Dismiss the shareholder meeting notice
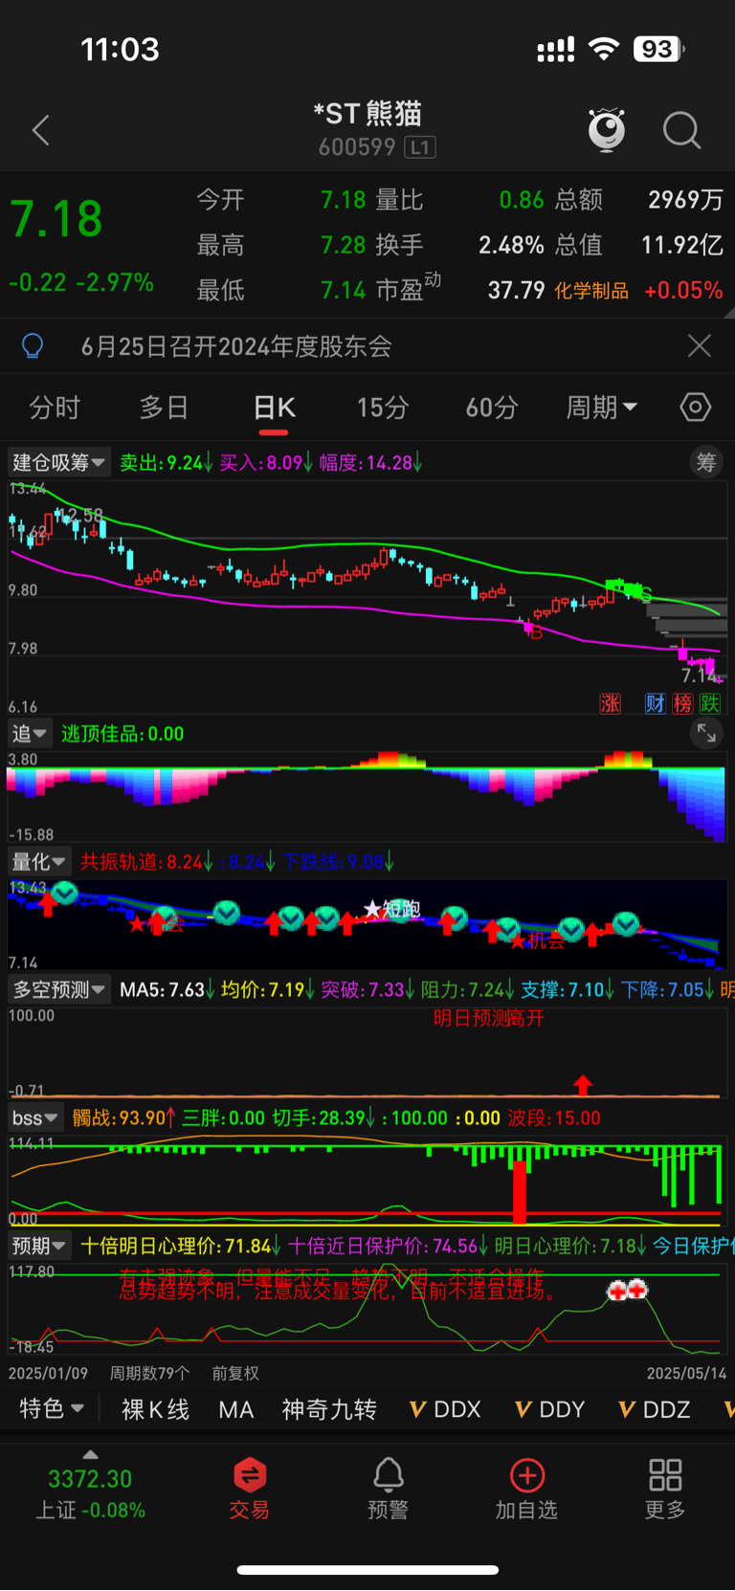 700,345
